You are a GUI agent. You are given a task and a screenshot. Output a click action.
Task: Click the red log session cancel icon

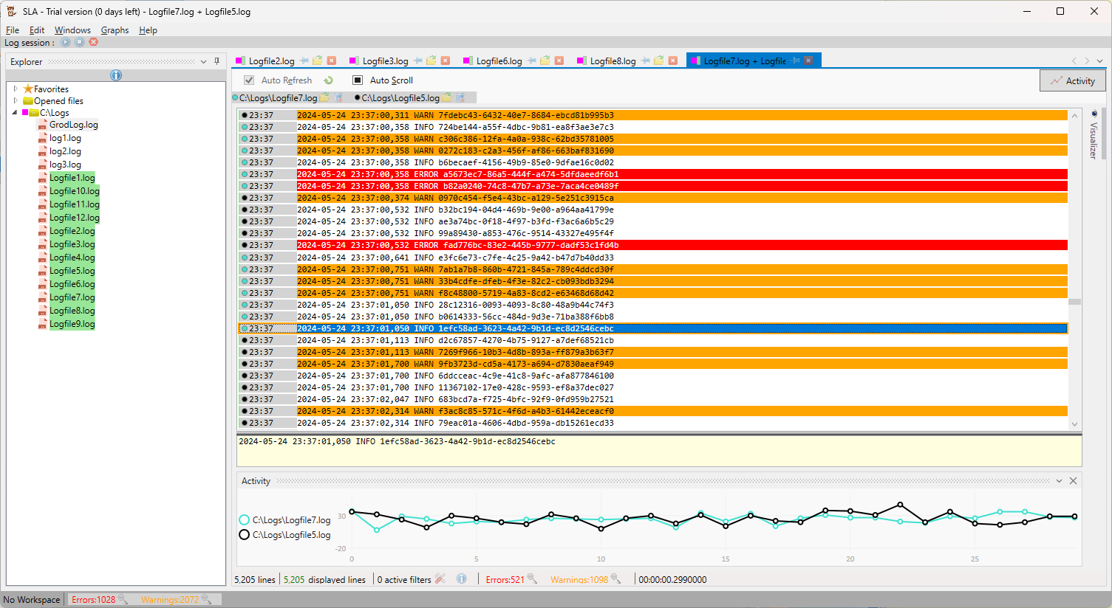93,42
